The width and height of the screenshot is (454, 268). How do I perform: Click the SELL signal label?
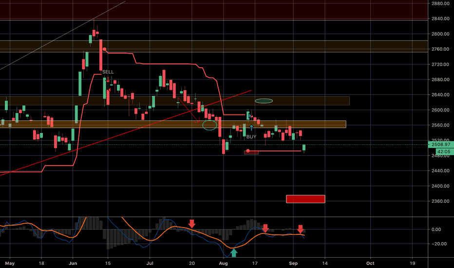pyautogui.click(x=108, y=72)
